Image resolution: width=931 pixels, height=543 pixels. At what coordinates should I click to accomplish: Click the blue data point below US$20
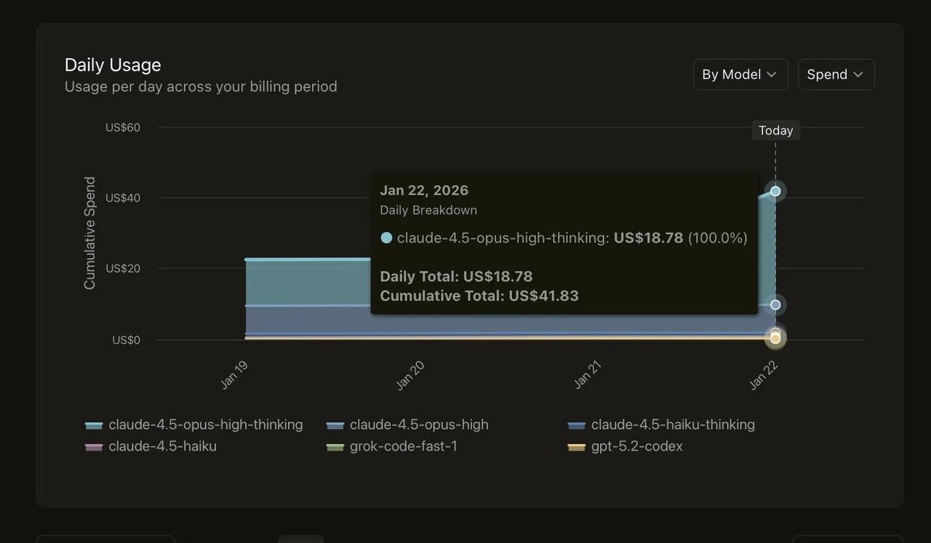point(775,305)
